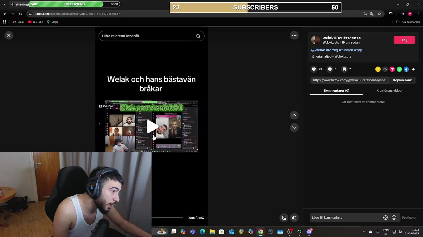Send to friends with pink arrow icon
This screenshot has width=423, height=237.
tap(392, 69)
